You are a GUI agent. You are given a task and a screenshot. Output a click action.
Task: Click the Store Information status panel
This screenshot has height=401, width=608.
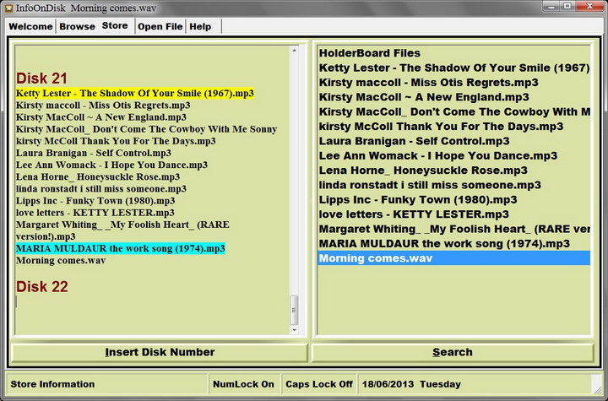[x=106, y=384]
